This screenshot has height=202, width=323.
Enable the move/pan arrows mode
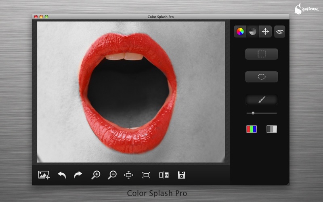coord(265,32)
